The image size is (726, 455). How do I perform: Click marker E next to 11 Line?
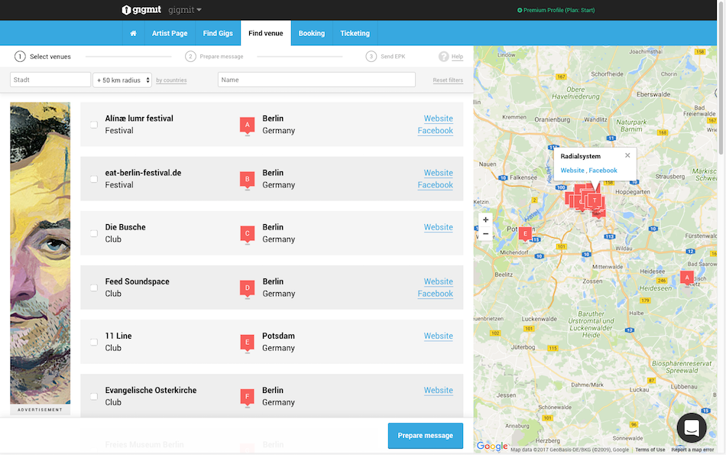coord(248,343)
